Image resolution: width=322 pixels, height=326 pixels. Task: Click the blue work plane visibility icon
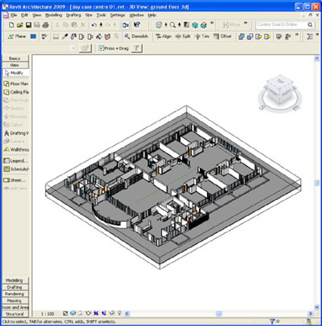pos(33,36)
